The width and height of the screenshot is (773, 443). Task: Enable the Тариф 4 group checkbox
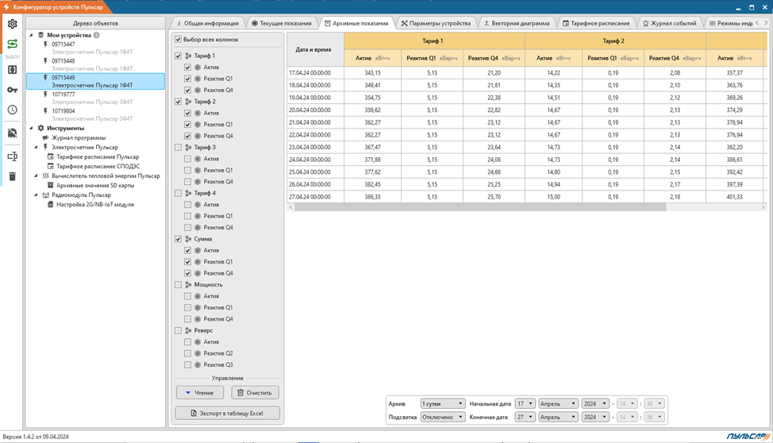click(x=178, y=194)
